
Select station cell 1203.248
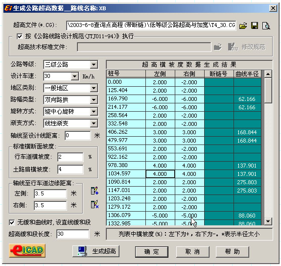(126, 198)
